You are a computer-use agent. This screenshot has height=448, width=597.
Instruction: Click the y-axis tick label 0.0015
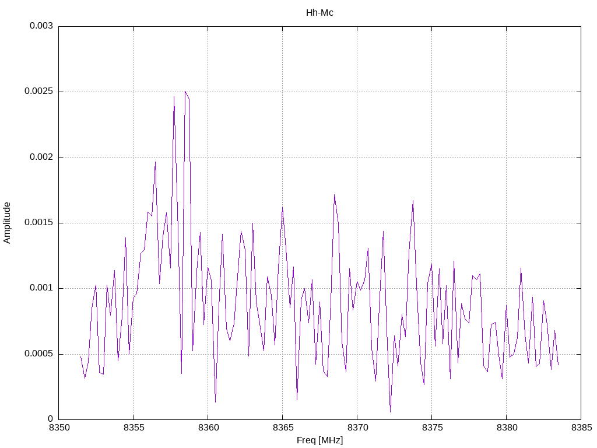pyautogui.click(x=39, y=223)
